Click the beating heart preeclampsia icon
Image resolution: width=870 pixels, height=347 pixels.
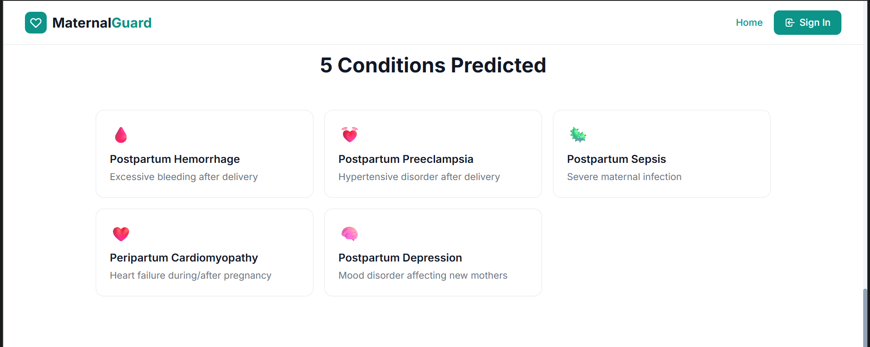[350, 135]
